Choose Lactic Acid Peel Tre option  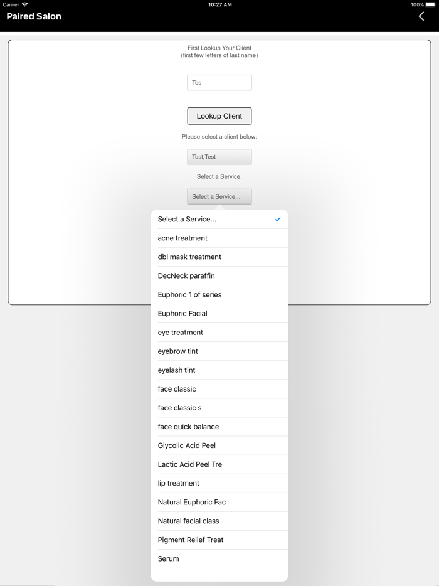point(219,464)
